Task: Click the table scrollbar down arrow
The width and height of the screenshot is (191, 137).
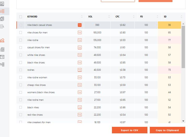Action: tap(183, 121)
